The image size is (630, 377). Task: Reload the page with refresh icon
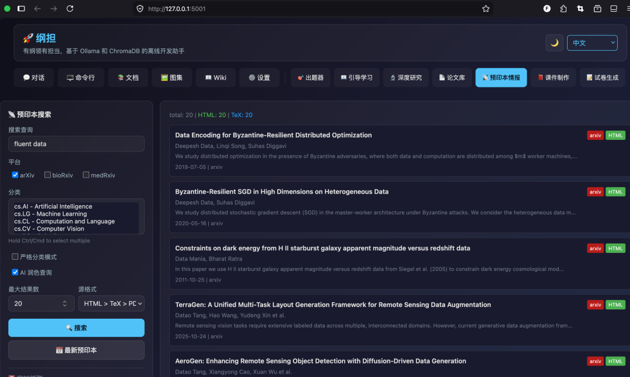click(x=70, y=8)
